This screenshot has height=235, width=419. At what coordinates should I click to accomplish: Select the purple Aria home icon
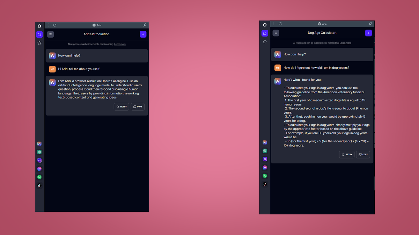tap(39, 34)
